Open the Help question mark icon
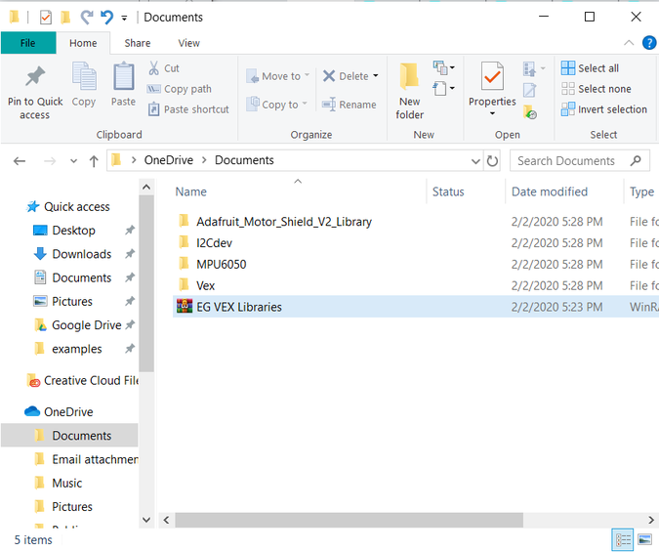This screenshot has height=552, width=659. [649, 43]
